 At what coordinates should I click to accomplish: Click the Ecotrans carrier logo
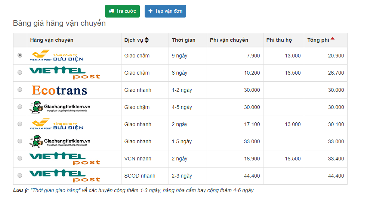point(59,90)
